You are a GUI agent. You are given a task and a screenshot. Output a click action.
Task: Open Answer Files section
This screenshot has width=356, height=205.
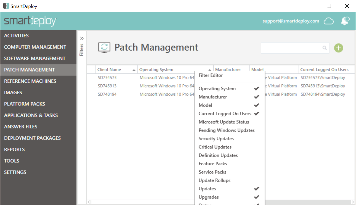click(x=38, y=127)
